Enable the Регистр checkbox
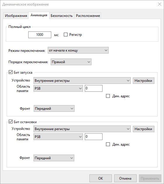Image resolution: width=164 pixels, height=184 pixels. click(66, 35)
